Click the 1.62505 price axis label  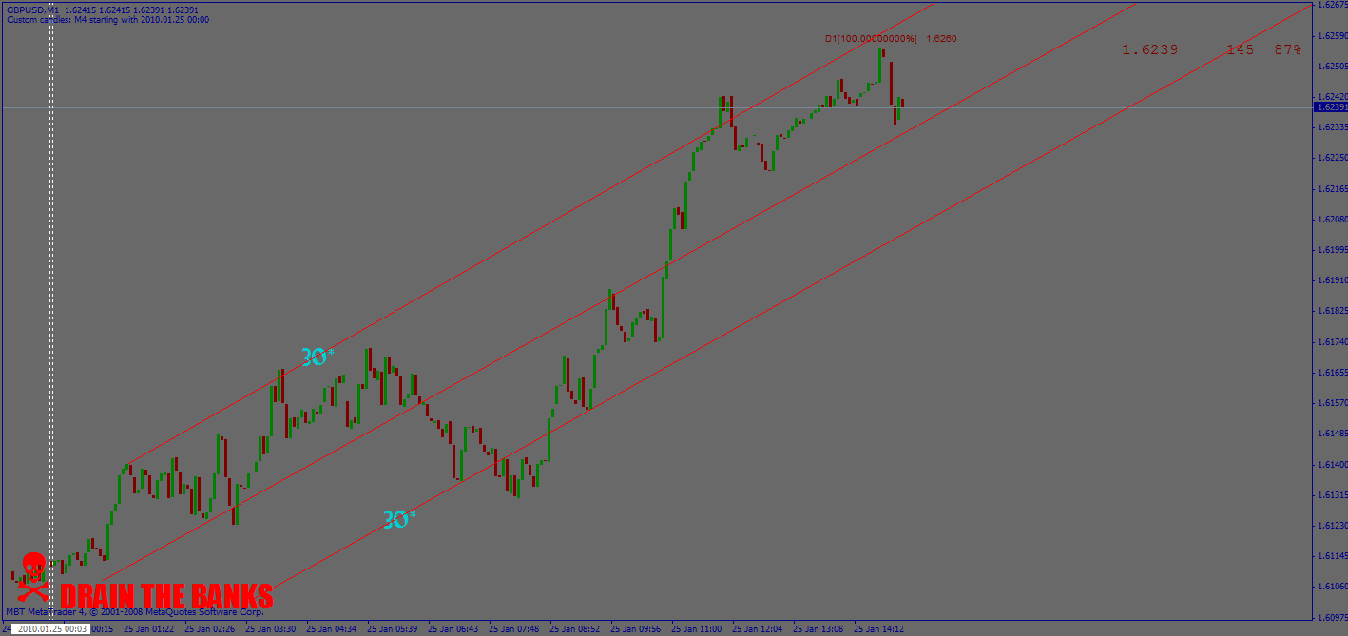coord(1332,66)
